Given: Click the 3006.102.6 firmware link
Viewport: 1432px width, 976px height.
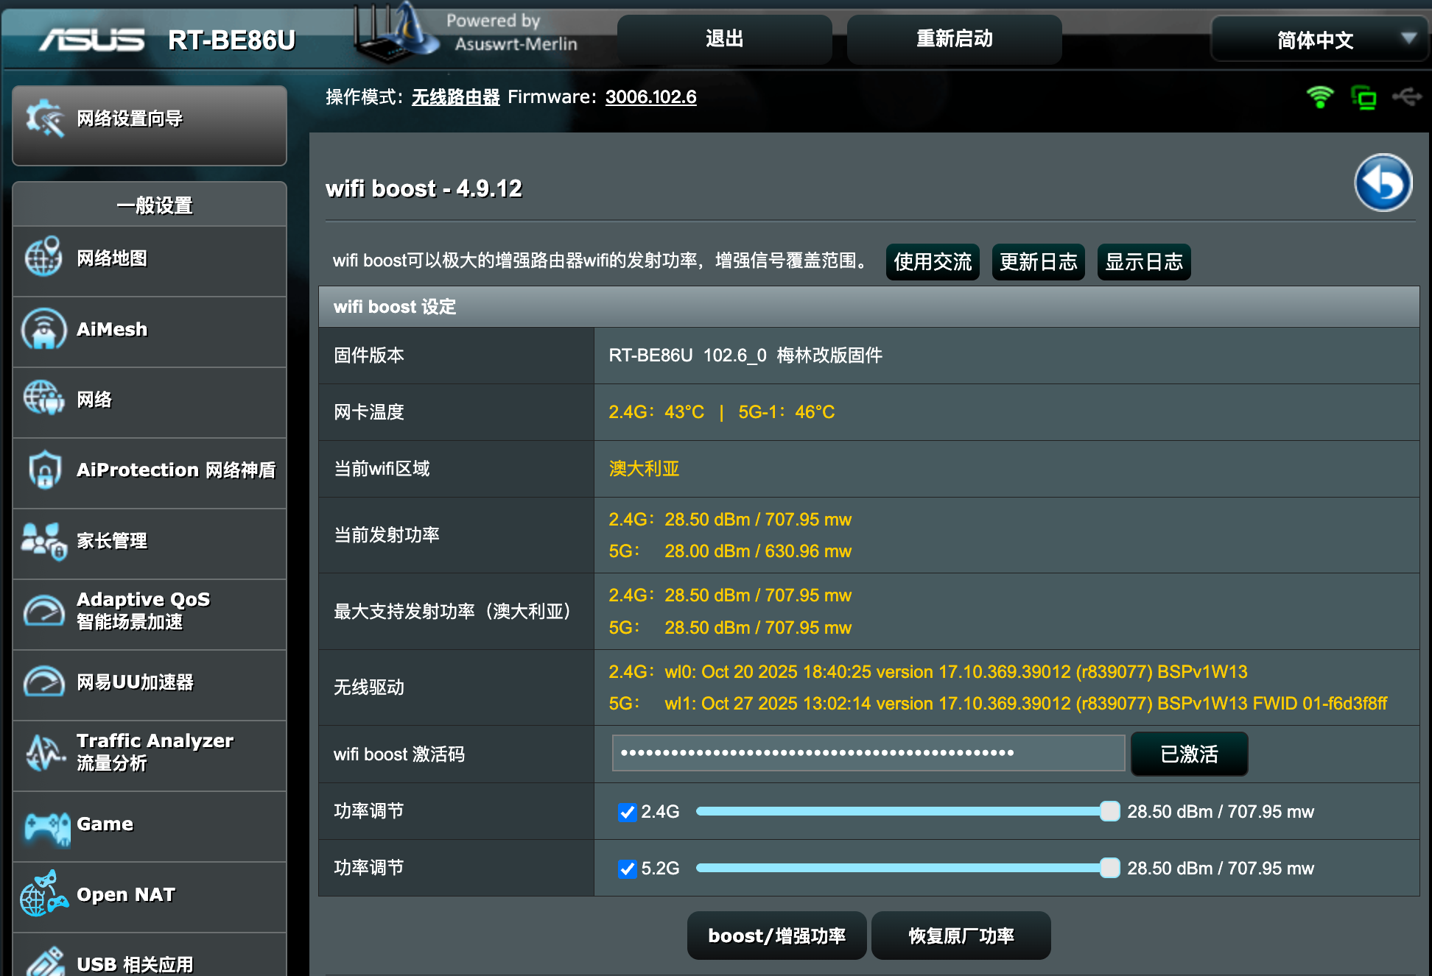Looking at the screenshot, I should pyautogui.click(x=650, y=97).
